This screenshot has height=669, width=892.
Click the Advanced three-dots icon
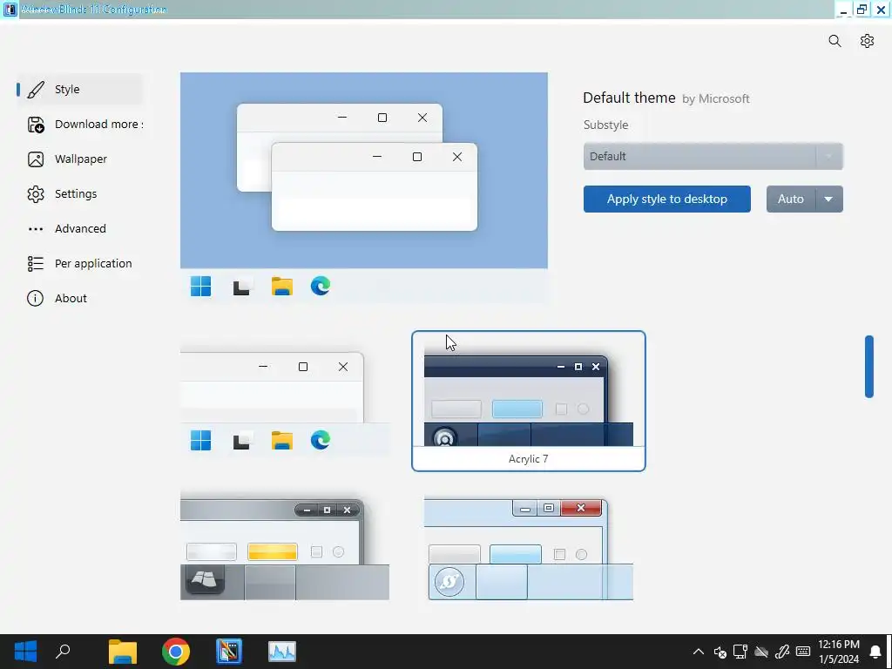pyautogui.click(x=35, y=229)
